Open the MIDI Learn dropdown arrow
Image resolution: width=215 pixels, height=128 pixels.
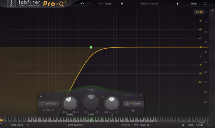(28, 125)
